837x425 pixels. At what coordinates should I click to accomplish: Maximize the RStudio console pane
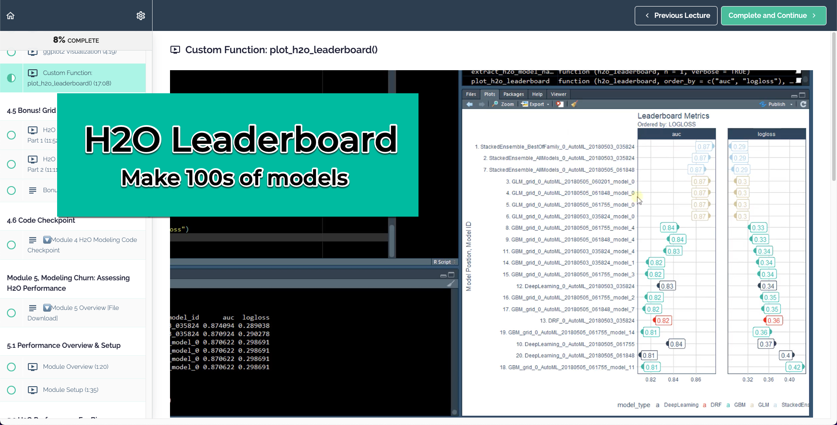(x=451, y=275)
